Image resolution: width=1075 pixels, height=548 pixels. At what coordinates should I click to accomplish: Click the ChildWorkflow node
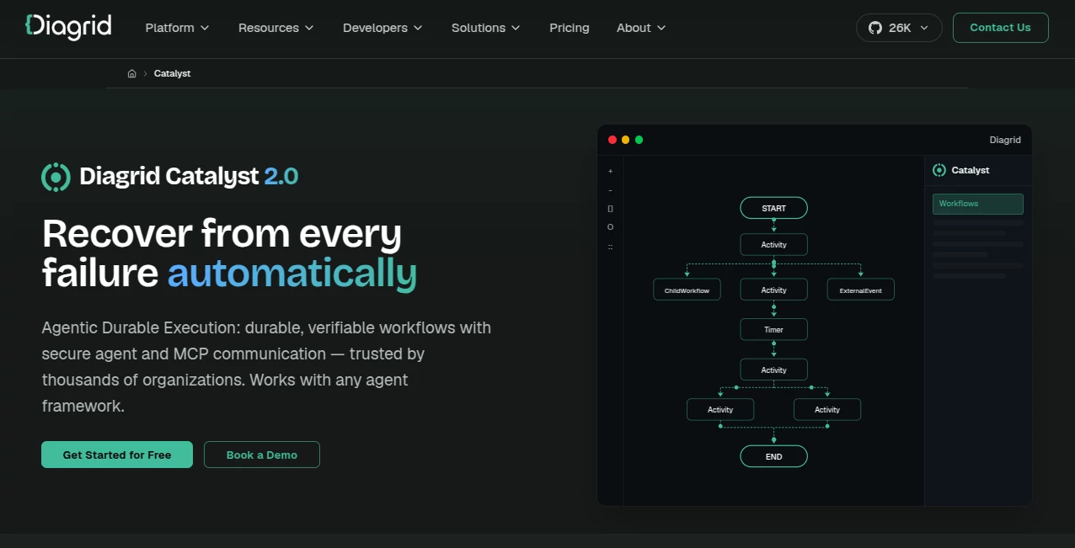pos(687,290)
